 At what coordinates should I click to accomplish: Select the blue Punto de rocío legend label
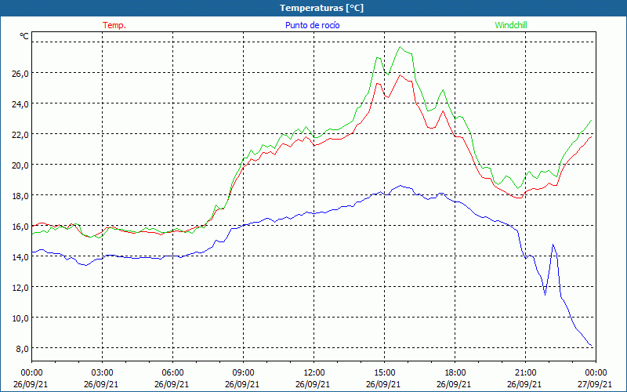coord(312,25)
